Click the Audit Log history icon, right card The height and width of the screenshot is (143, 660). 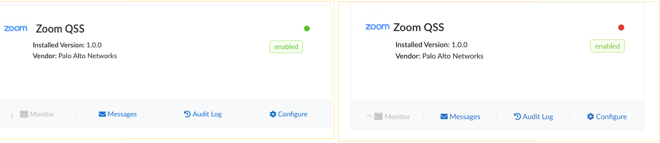click(517, 117)
